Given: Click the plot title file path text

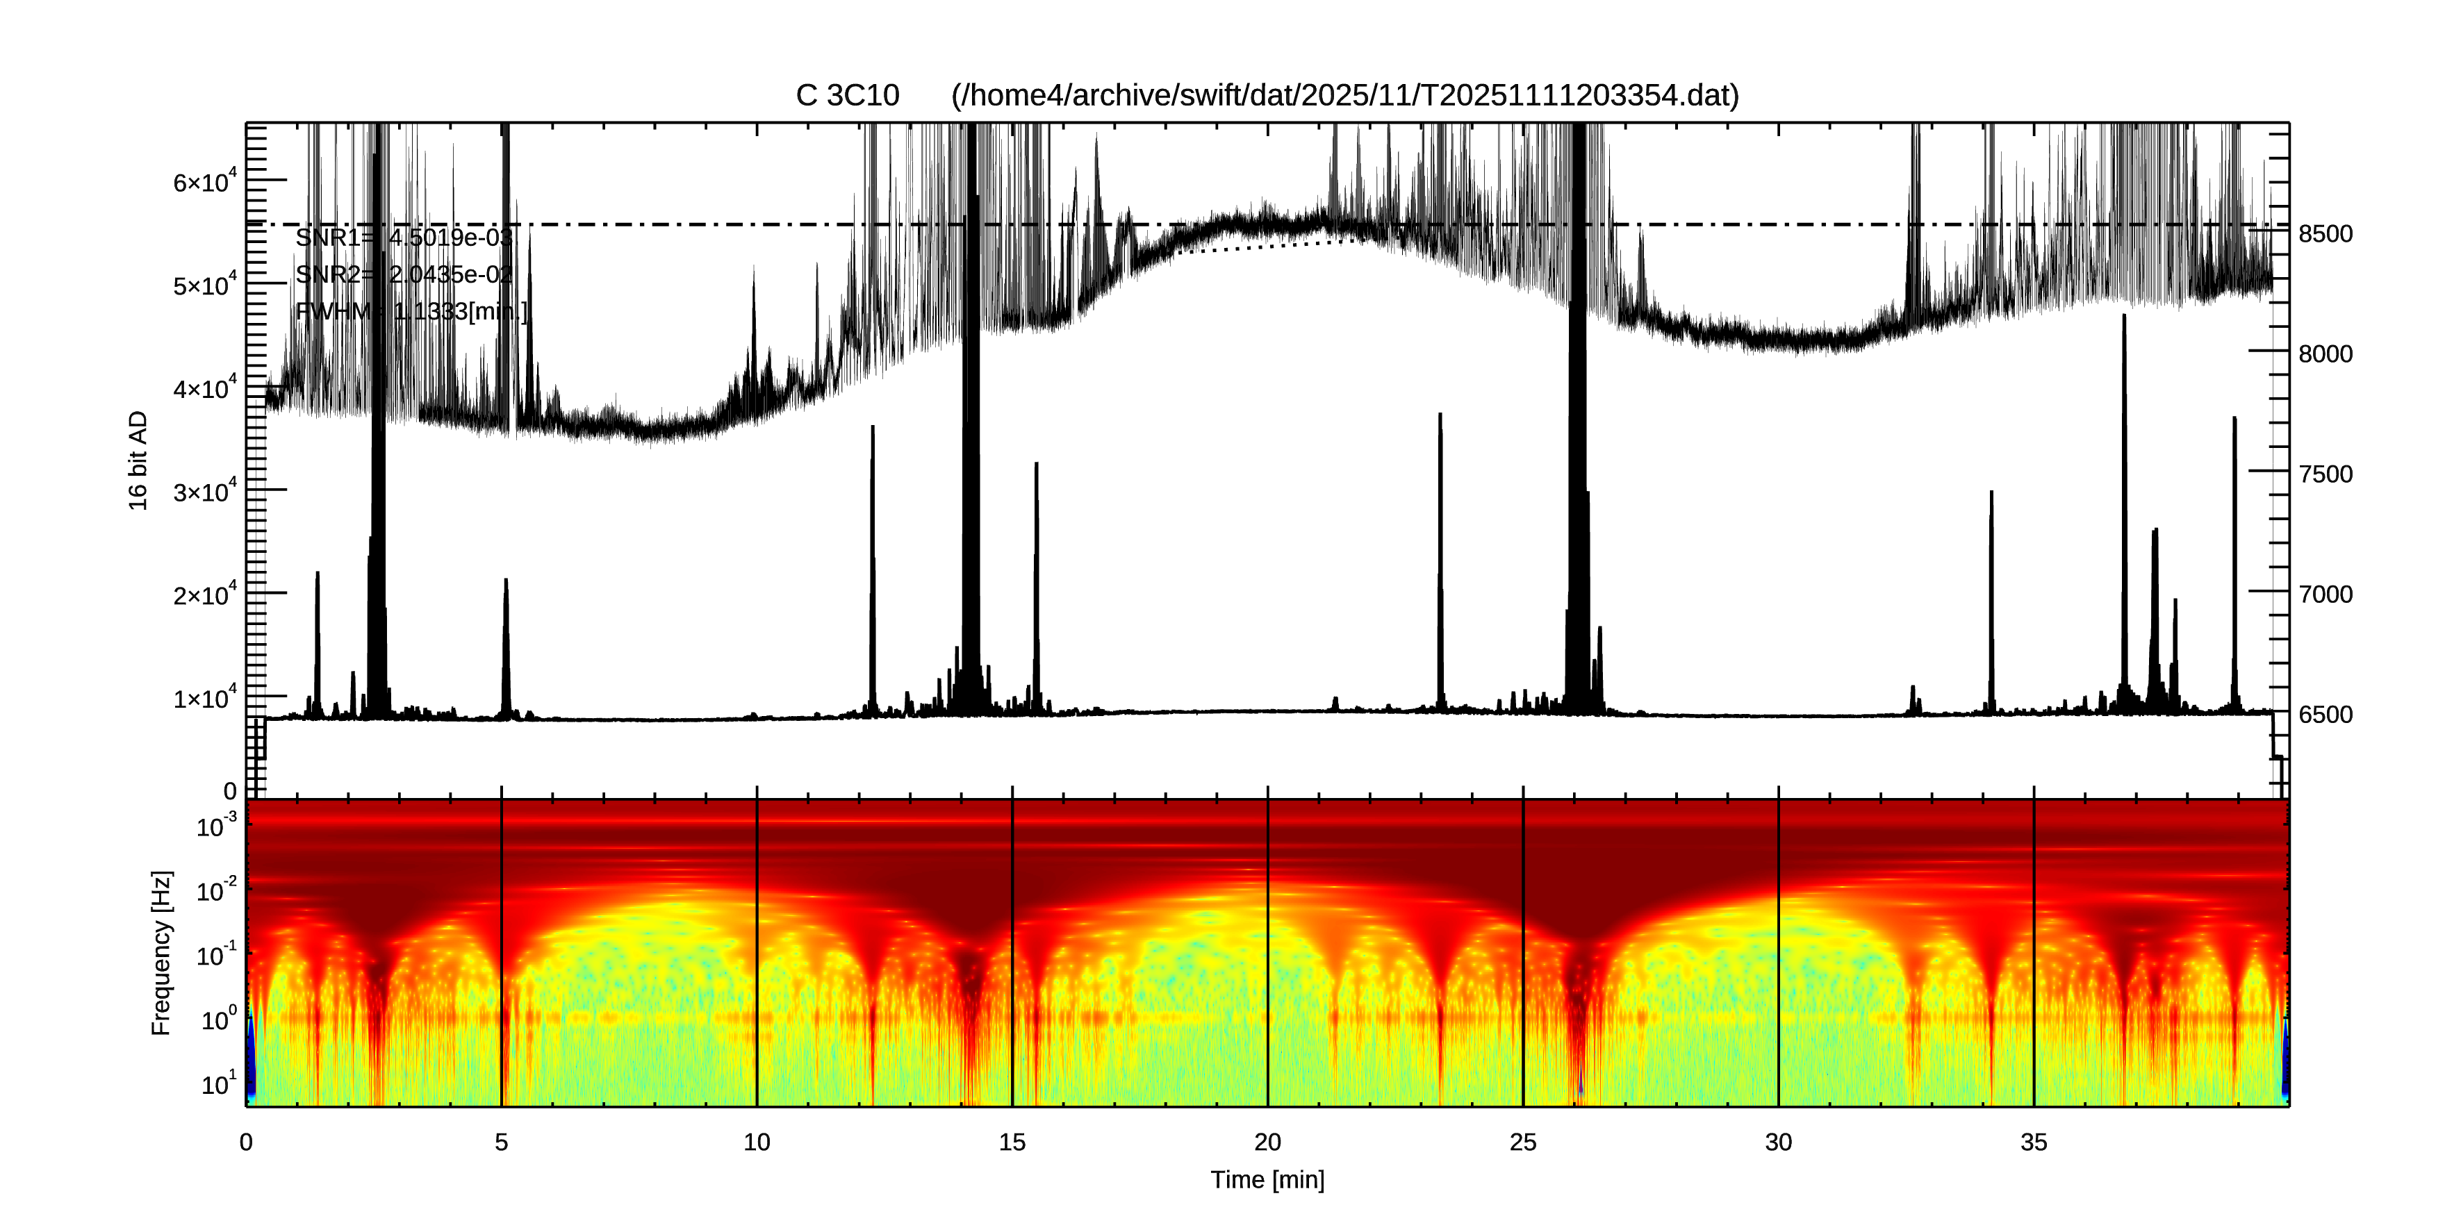Looking at the screenshot, I should [x=1344, y=96].
